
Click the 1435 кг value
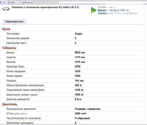click(x=79, y=90)
